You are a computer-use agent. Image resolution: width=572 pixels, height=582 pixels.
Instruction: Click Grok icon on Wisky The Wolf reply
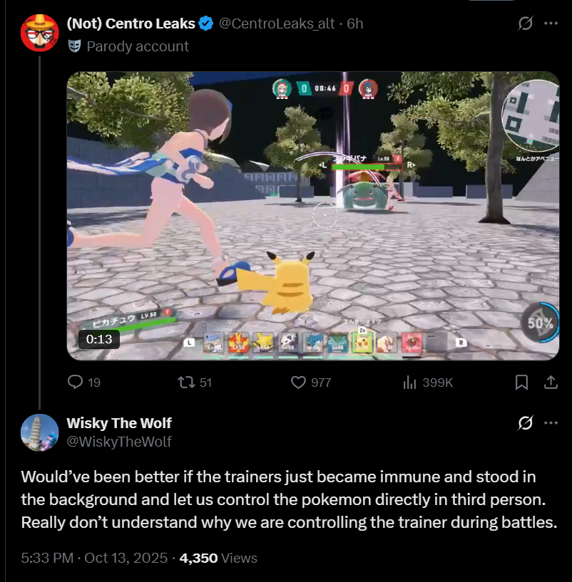pyautogui.click(x=525, y=423)
